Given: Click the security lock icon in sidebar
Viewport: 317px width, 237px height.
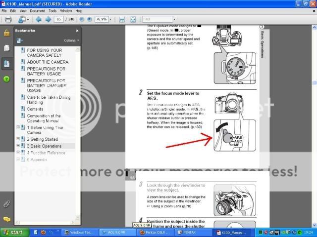Looking at the screenshot, I should click(6, 33).
